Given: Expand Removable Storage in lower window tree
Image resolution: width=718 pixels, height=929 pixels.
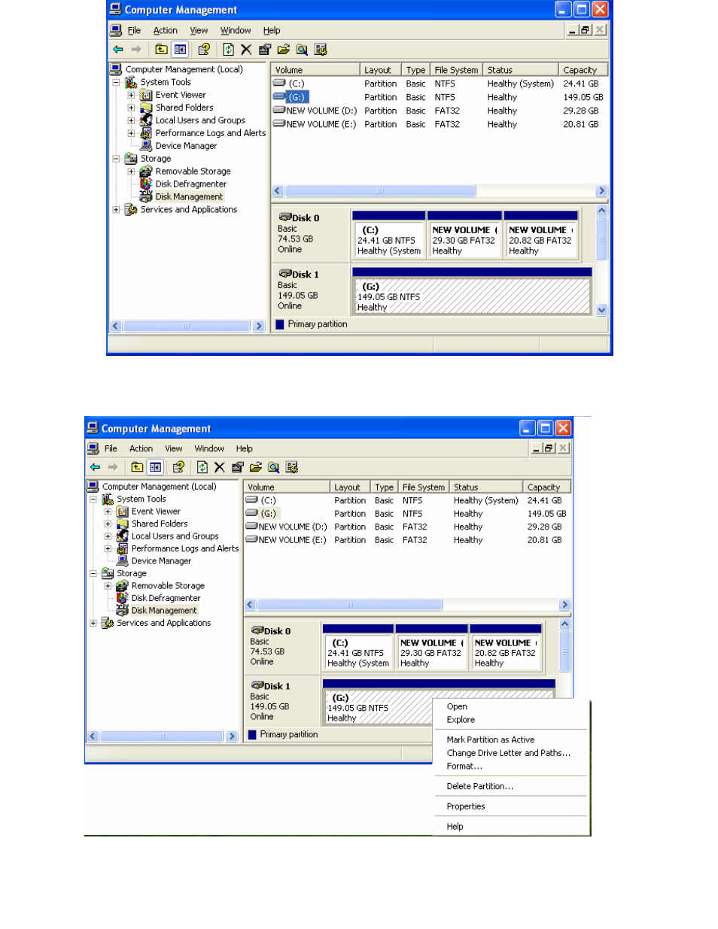Looking at the screenshot, I should [x=108, y=586].
